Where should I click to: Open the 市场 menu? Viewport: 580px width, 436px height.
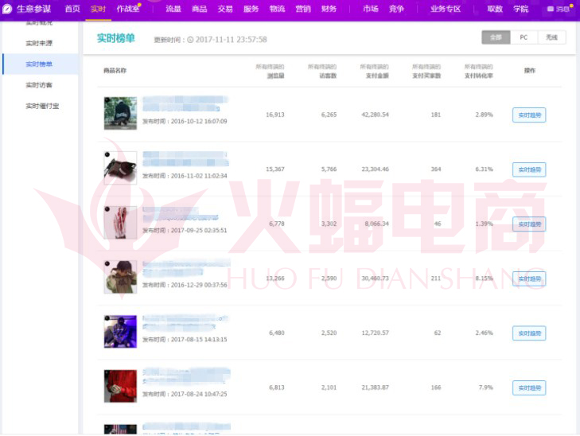(x=371, y=9)
